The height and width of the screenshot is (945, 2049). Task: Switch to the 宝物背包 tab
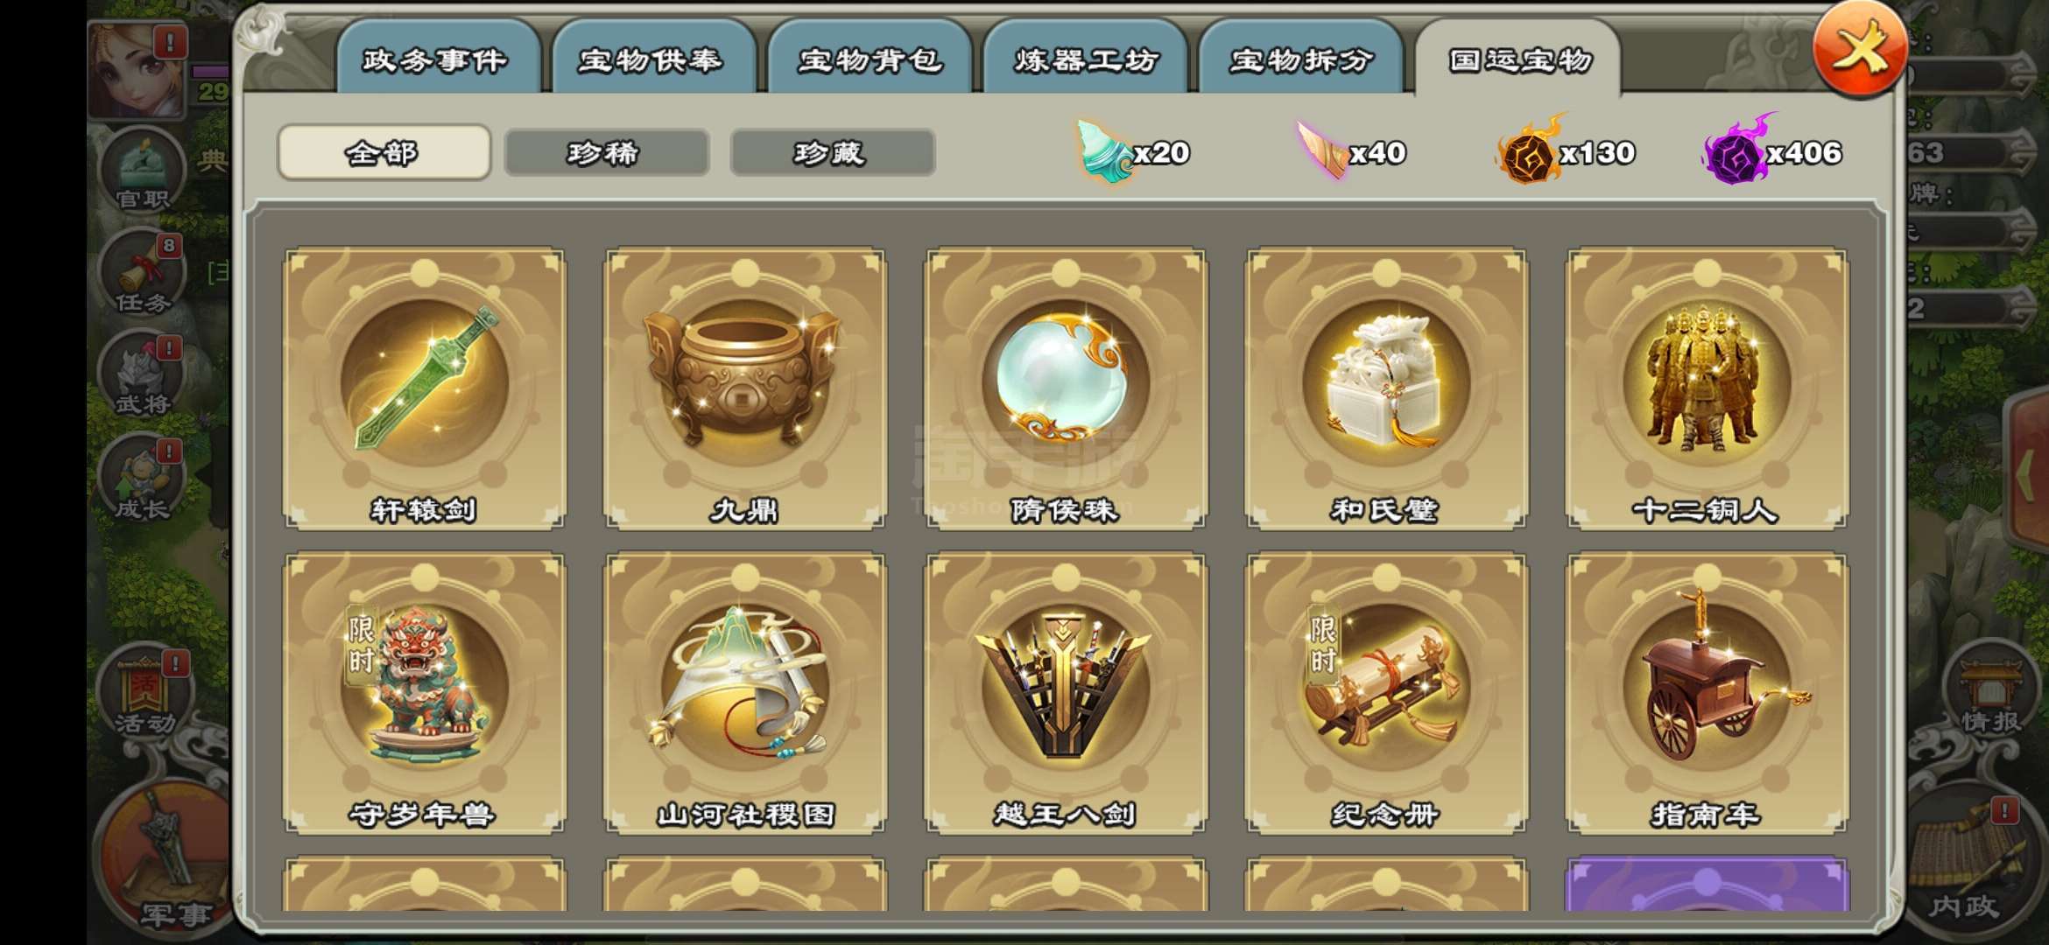[x=870, y=58]
